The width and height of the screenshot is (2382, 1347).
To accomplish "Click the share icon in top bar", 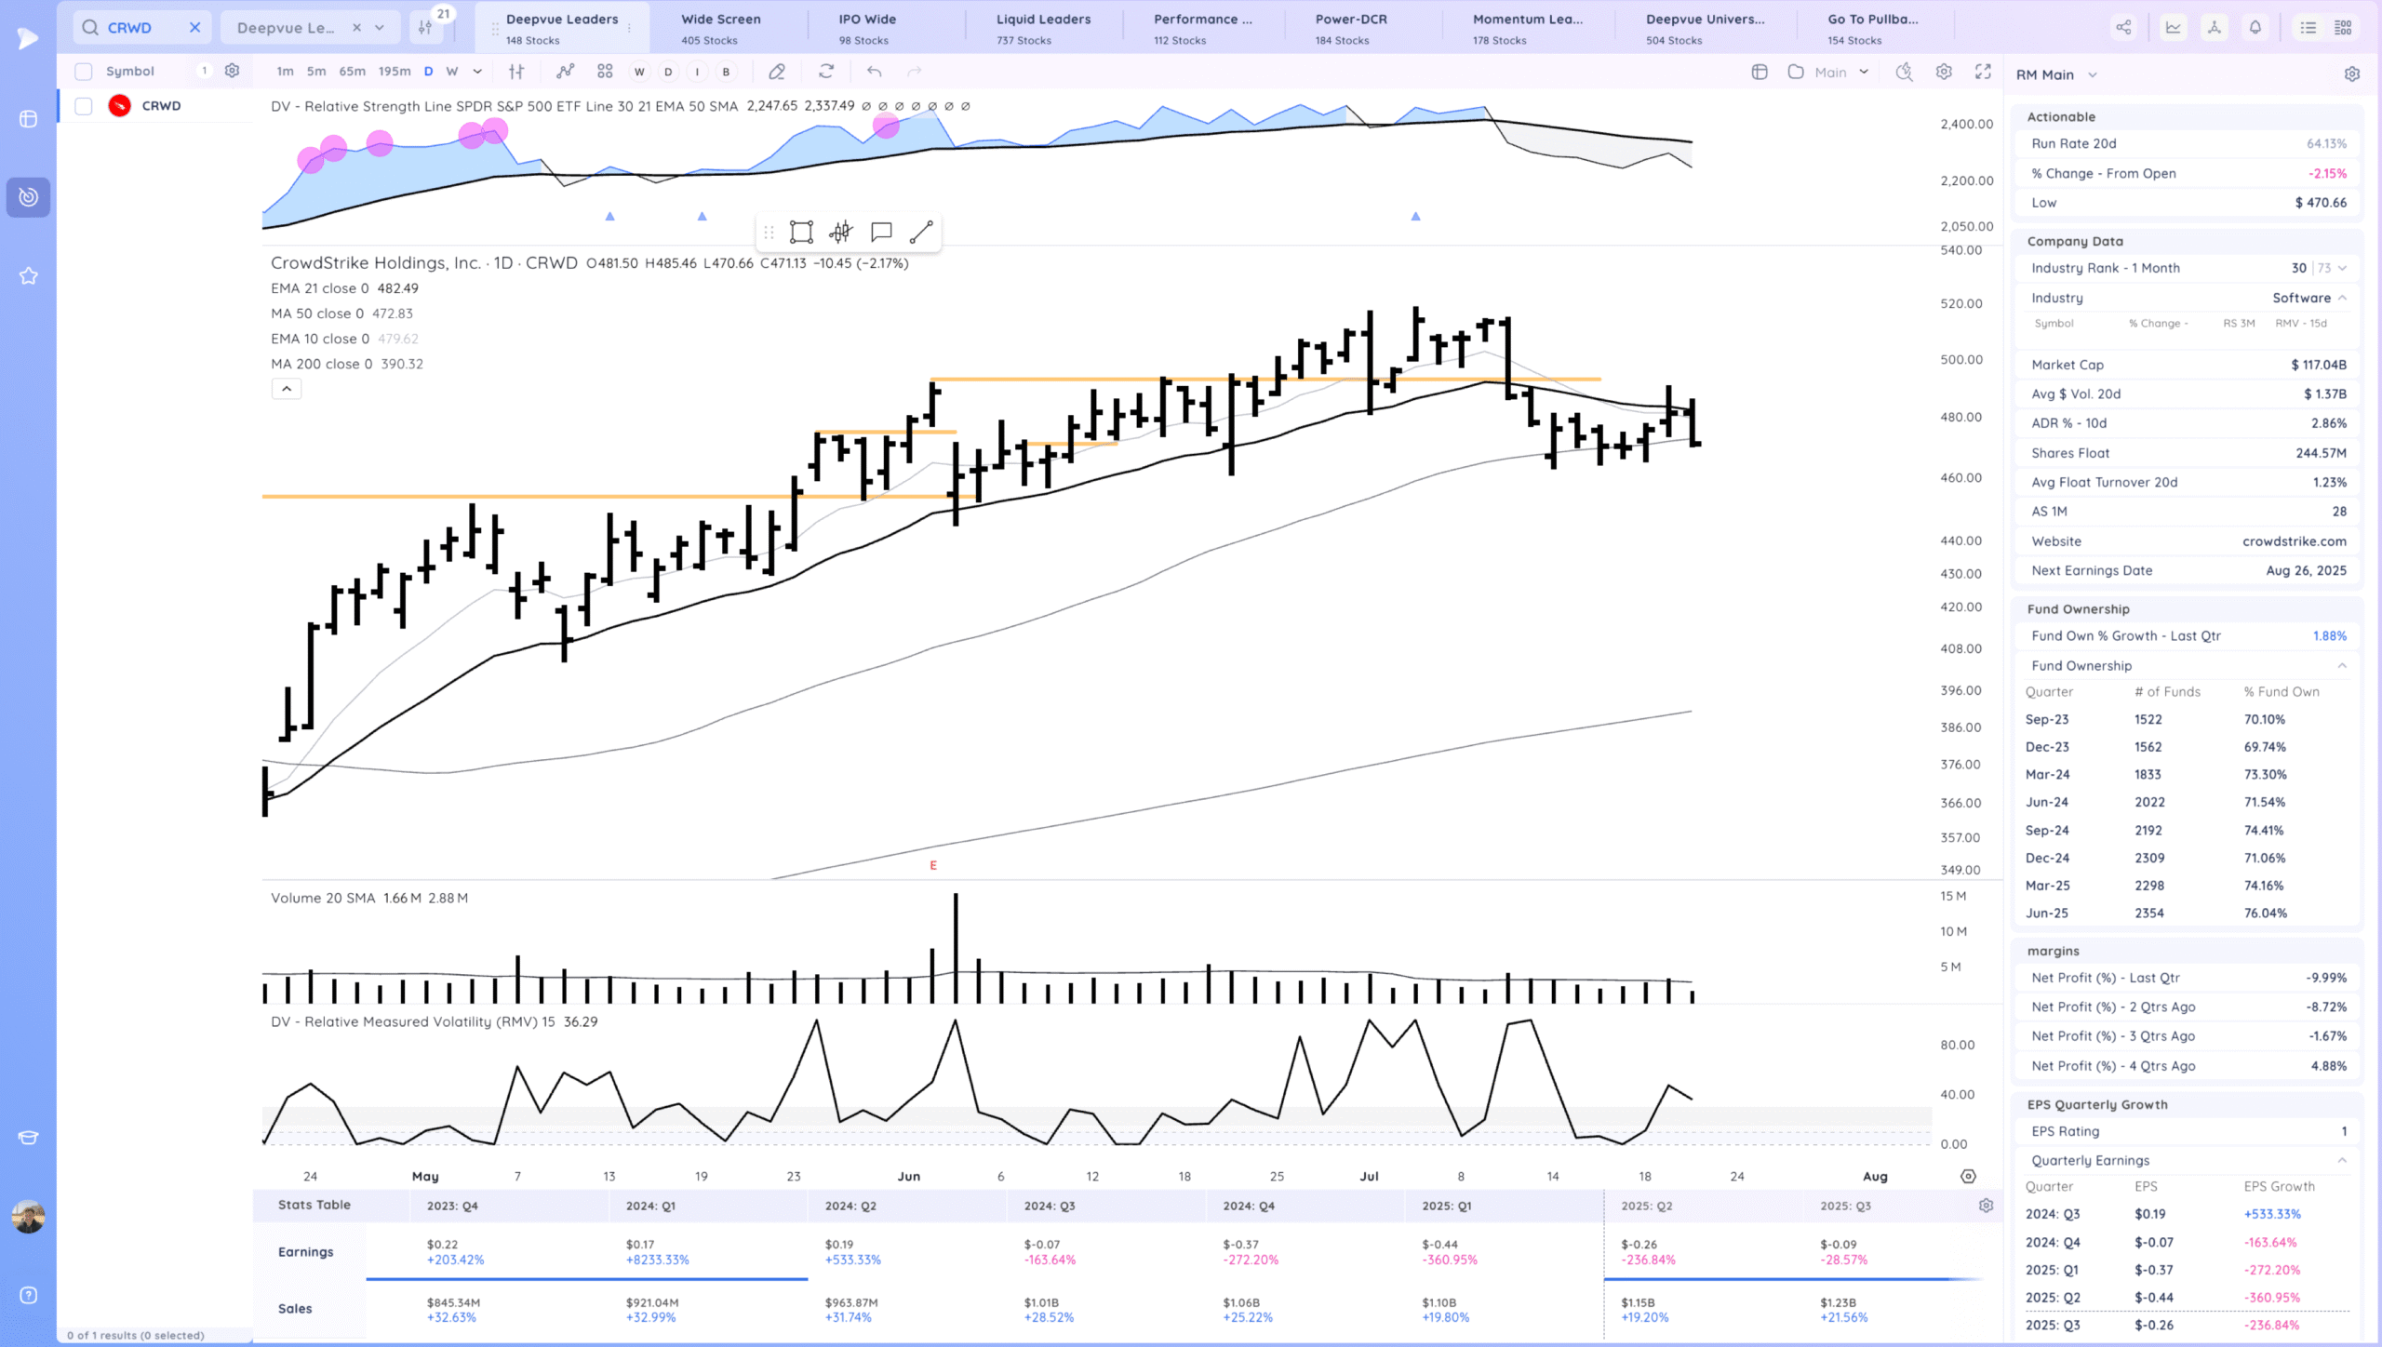I will click(2123, 28).
